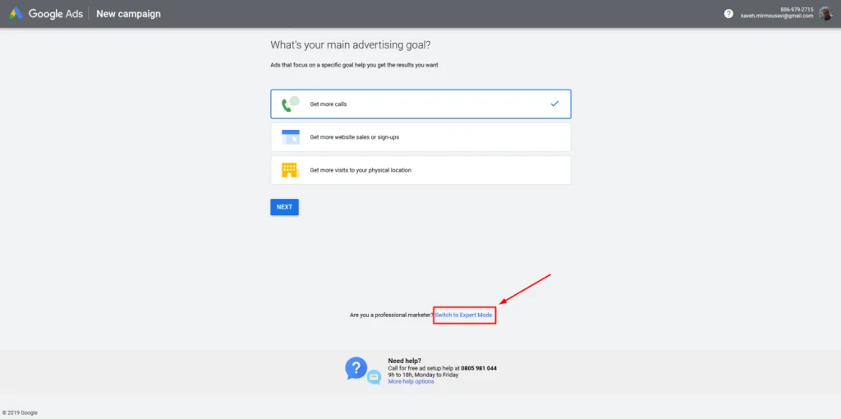The image size is (841, 419).
Task: Click the New campaign header title
Action: (x=128, y=14)
